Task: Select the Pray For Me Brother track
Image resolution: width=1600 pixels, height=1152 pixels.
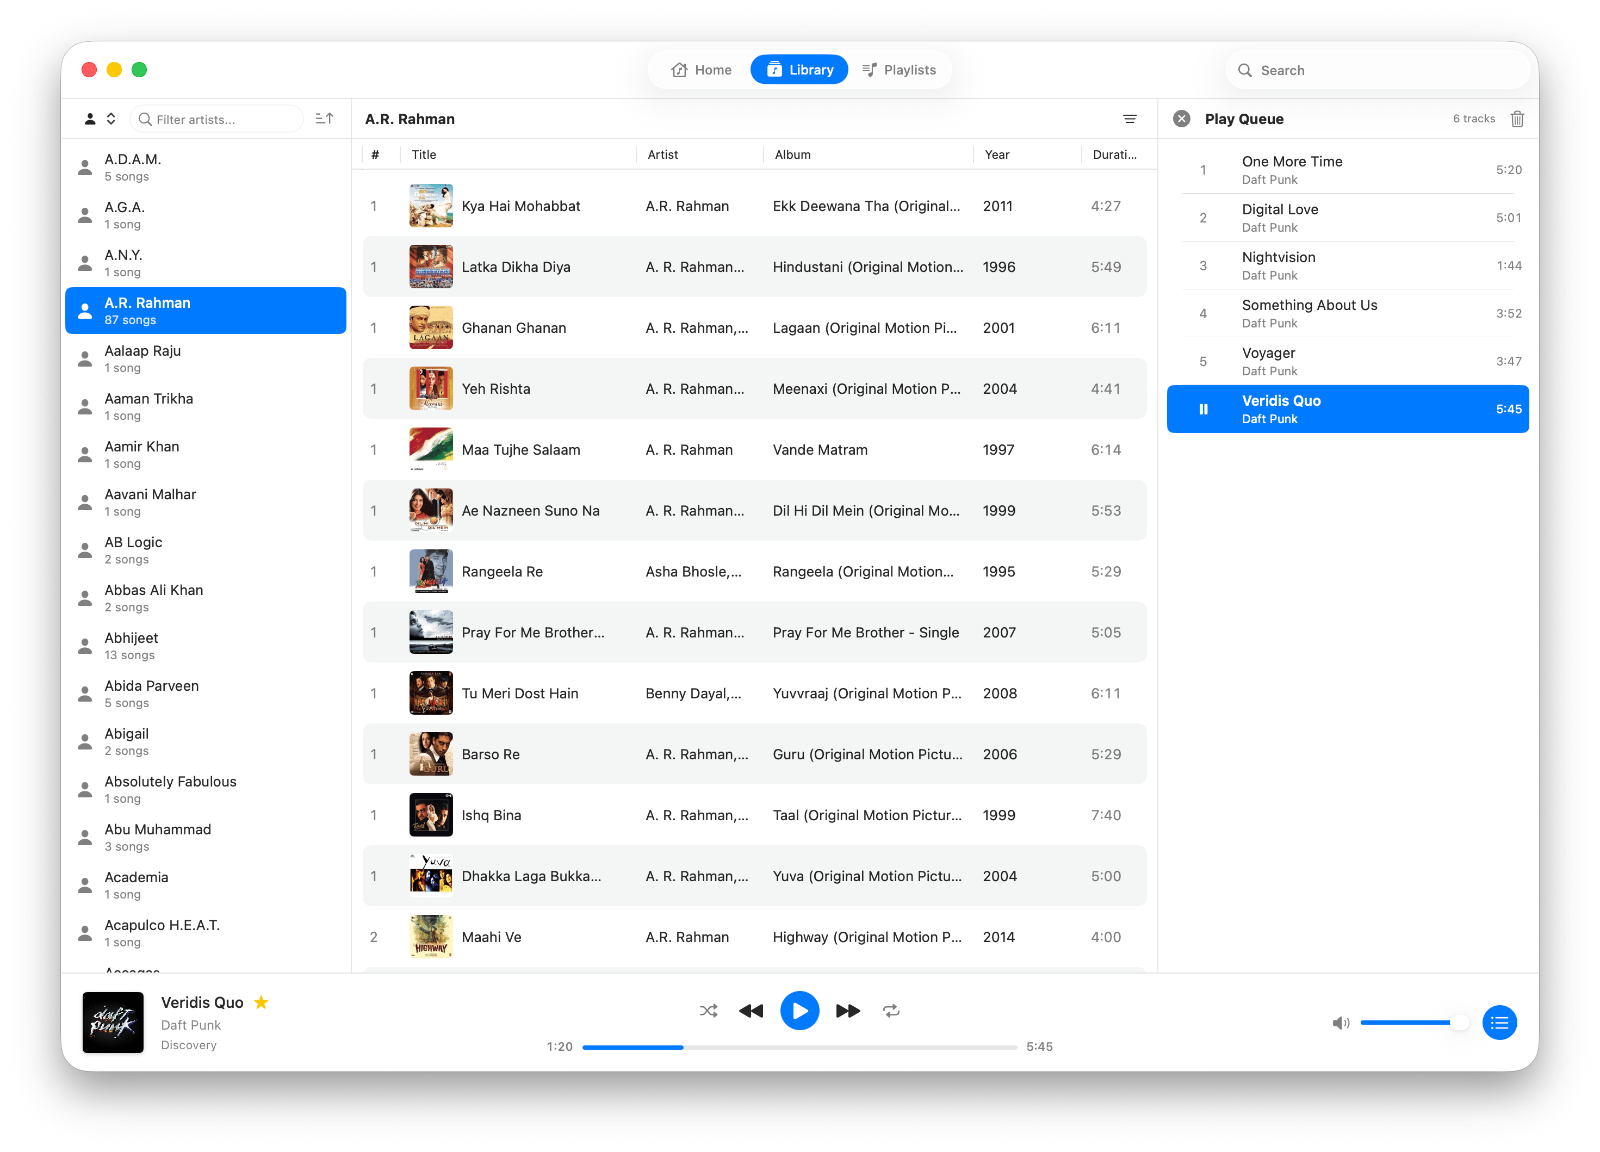Action: [x=754, y=633]
